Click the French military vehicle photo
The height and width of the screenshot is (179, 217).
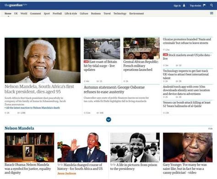(141, 49)
